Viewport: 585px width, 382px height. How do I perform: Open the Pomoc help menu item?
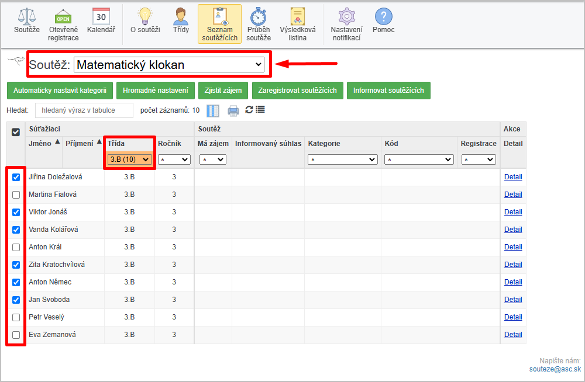click(x=383, y=16)
